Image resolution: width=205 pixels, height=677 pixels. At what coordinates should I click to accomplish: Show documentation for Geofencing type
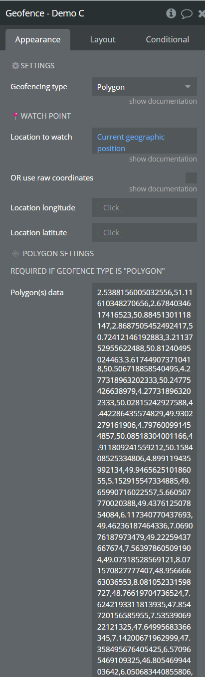tap(163, 101)
